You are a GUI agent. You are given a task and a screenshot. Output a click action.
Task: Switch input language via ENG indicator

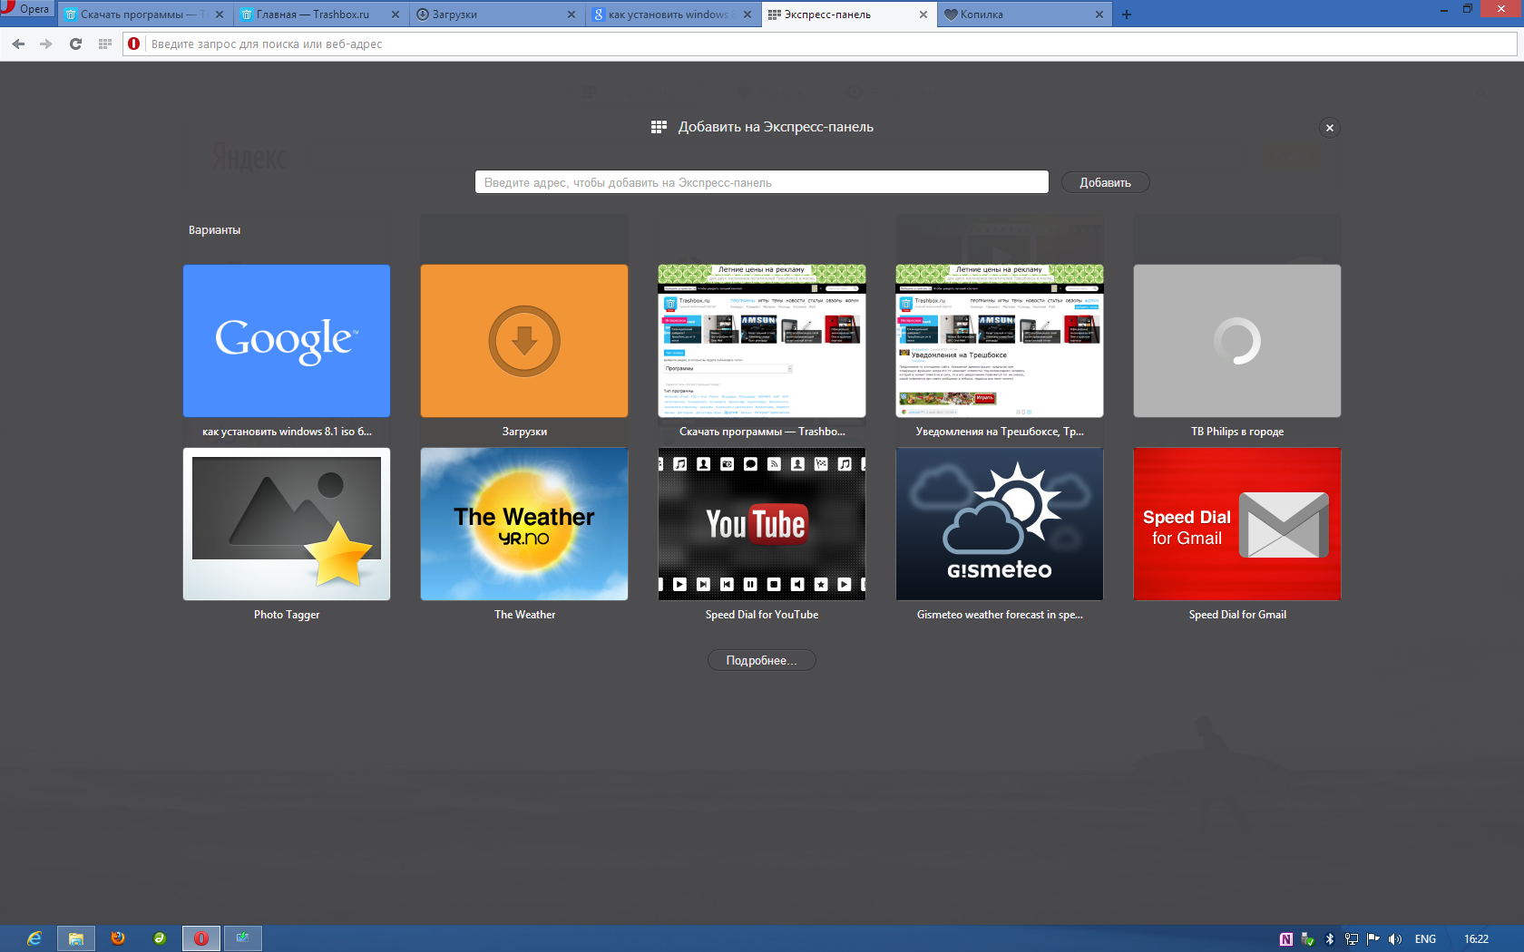pos(1425,939)
